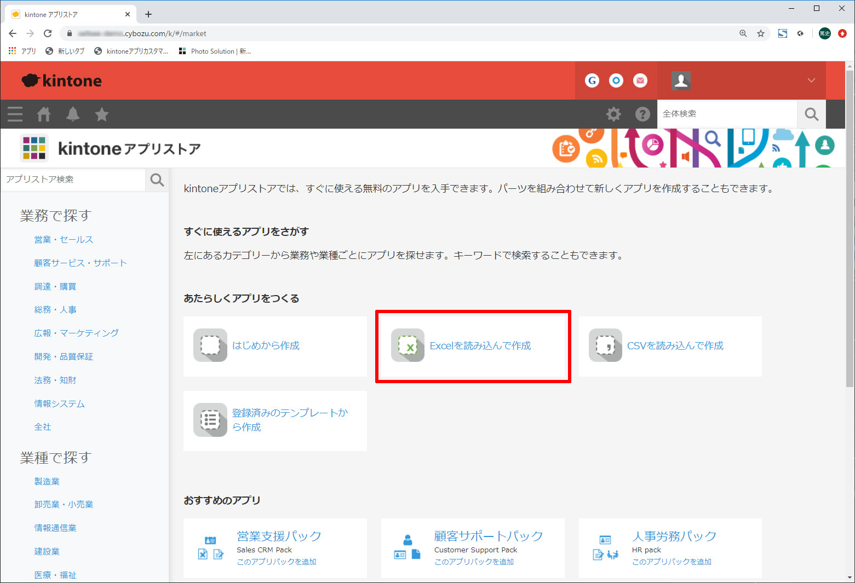Click the registered template list icon
The image size is (855, 583).
210,420
